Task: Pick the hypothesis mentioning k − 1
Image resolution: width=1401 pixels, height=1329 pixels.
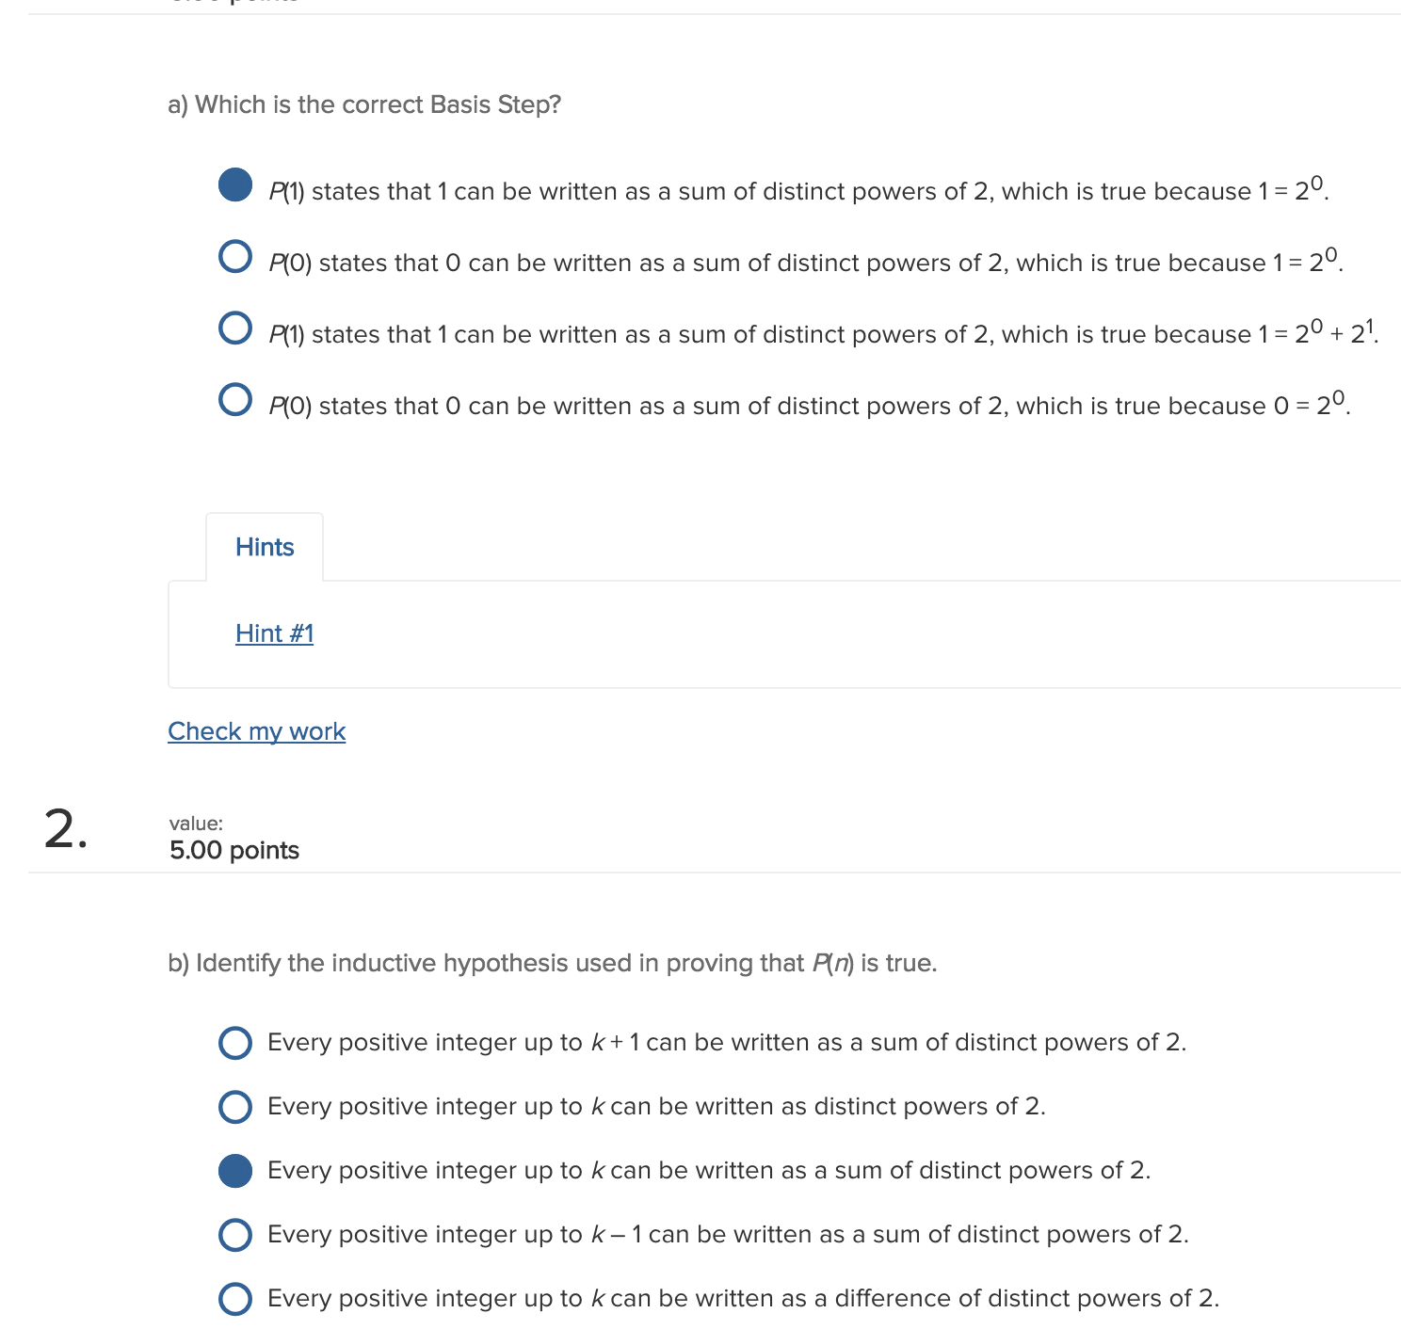Action: pyautogui.click(x=235, y=1235)
